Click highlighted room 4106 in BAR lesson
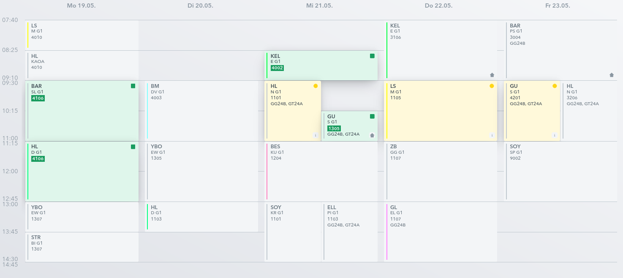The height and width of the screenshot is (278, 623). (x=38, y=98)
